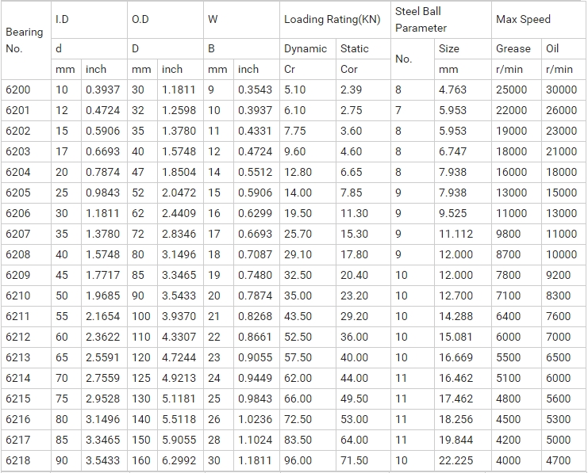Select the 11.112 ball size cell

click(x=463, y=234)
